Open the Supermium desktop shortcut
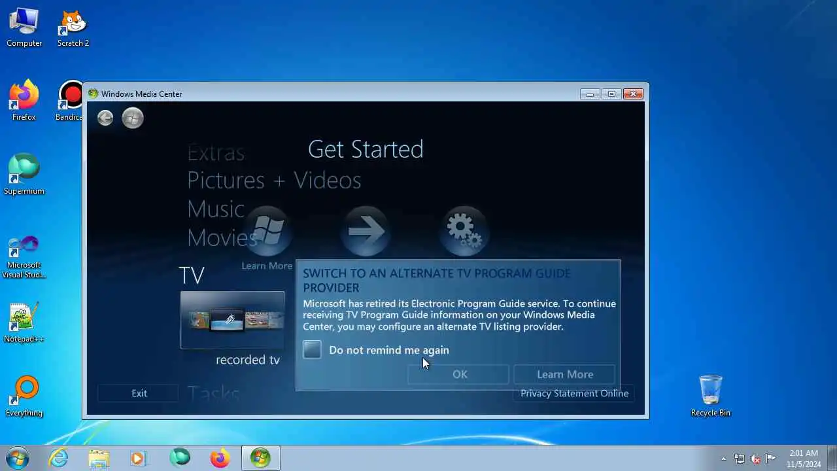Image resolution: width=837 pixels, height=471 pixels. (x=24, y=175)
